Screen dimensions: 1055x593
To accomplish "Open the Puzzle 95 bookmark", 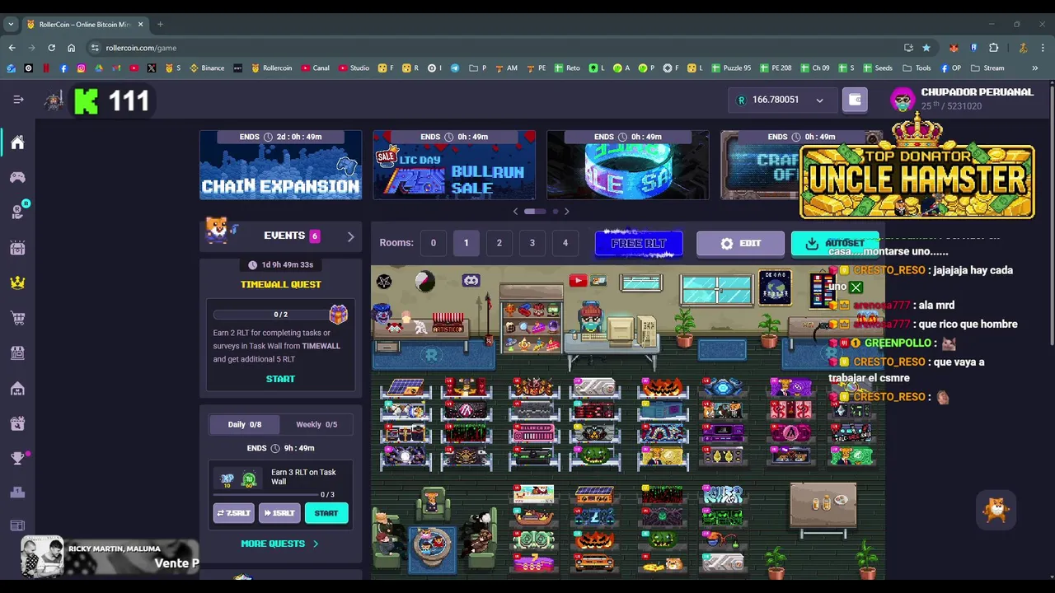I will click(731, 68).
